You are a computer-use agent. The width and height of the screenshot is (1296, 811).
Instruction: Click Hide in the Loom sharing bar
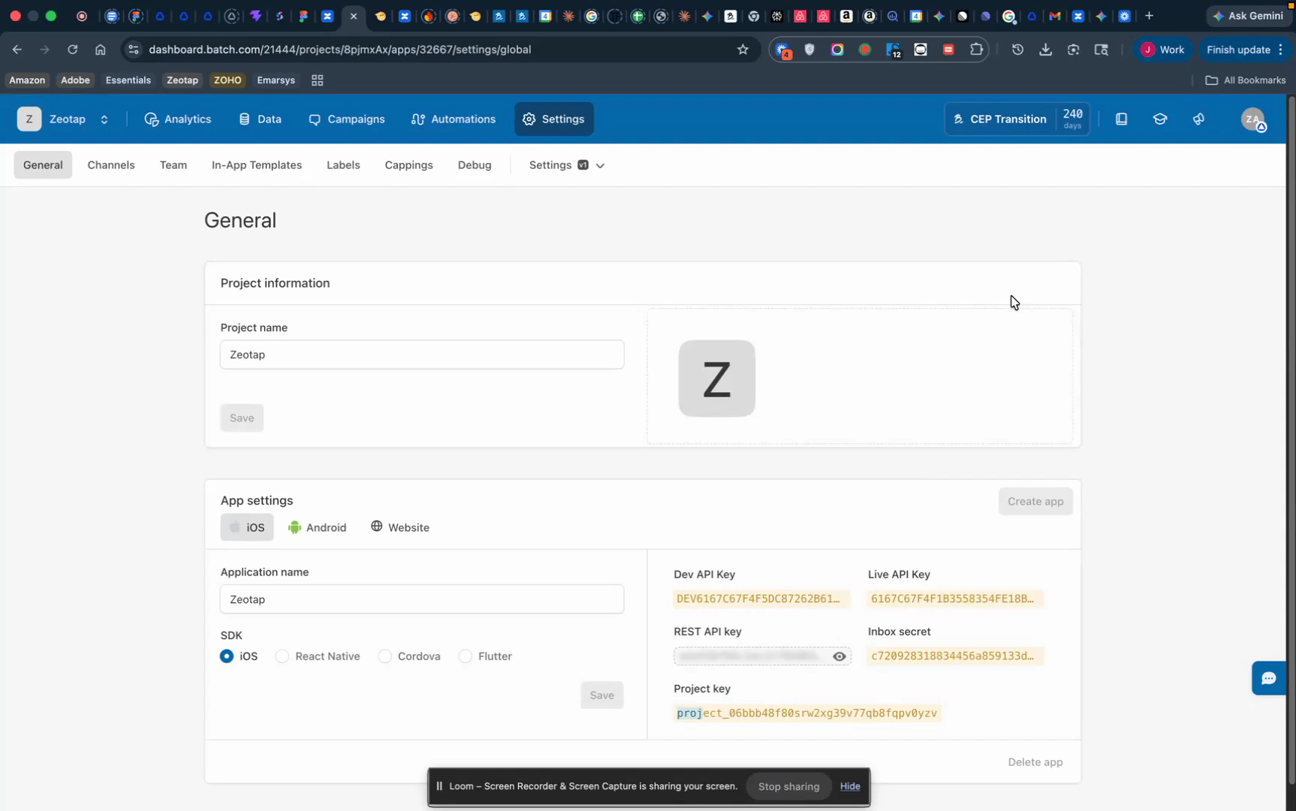[x=850, y=786]
